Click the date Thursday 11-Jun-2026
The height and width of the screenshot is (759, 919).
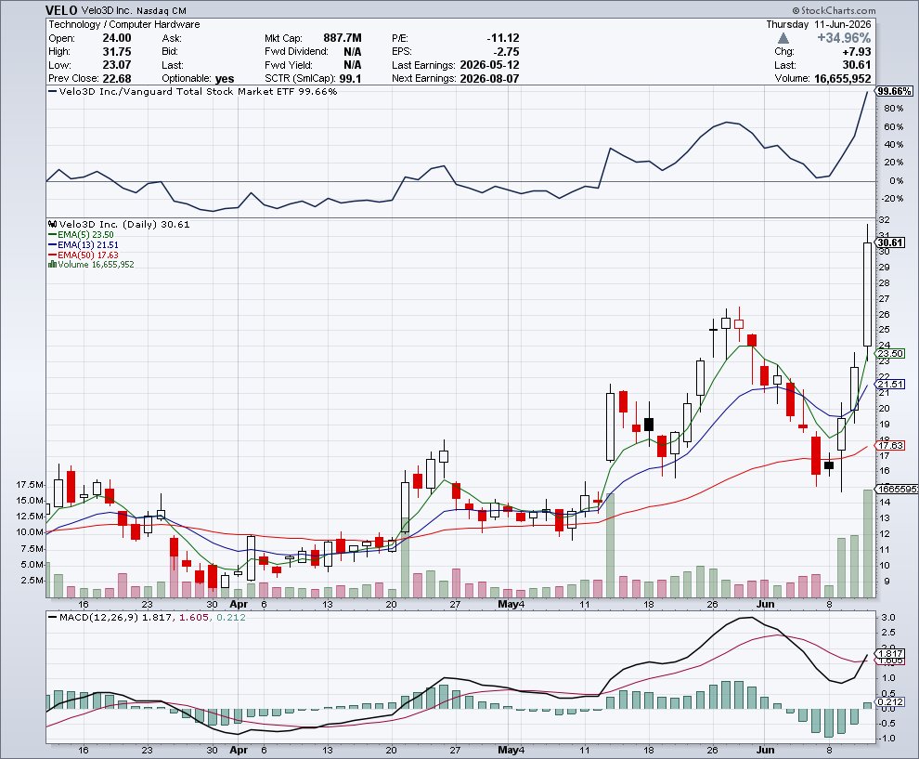click(x=818, y=25)
